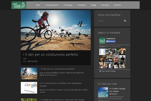Open the Viaggi menu
Image resolution: width=151 pixels, height=101 pixels.
pos(93,5)
